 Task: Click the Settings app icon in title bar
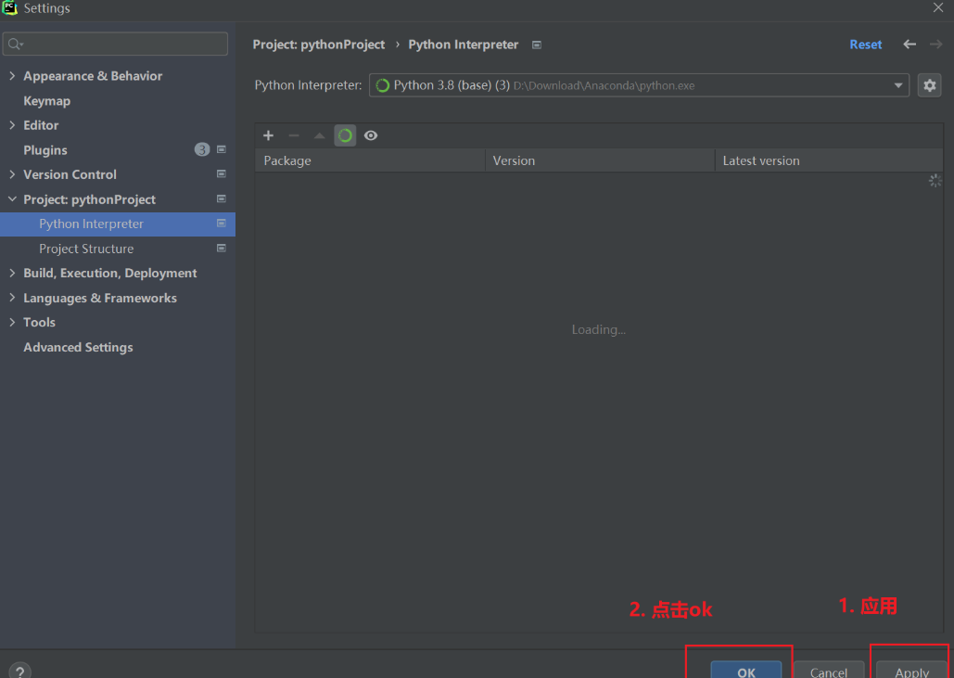(x=10, y=8)
